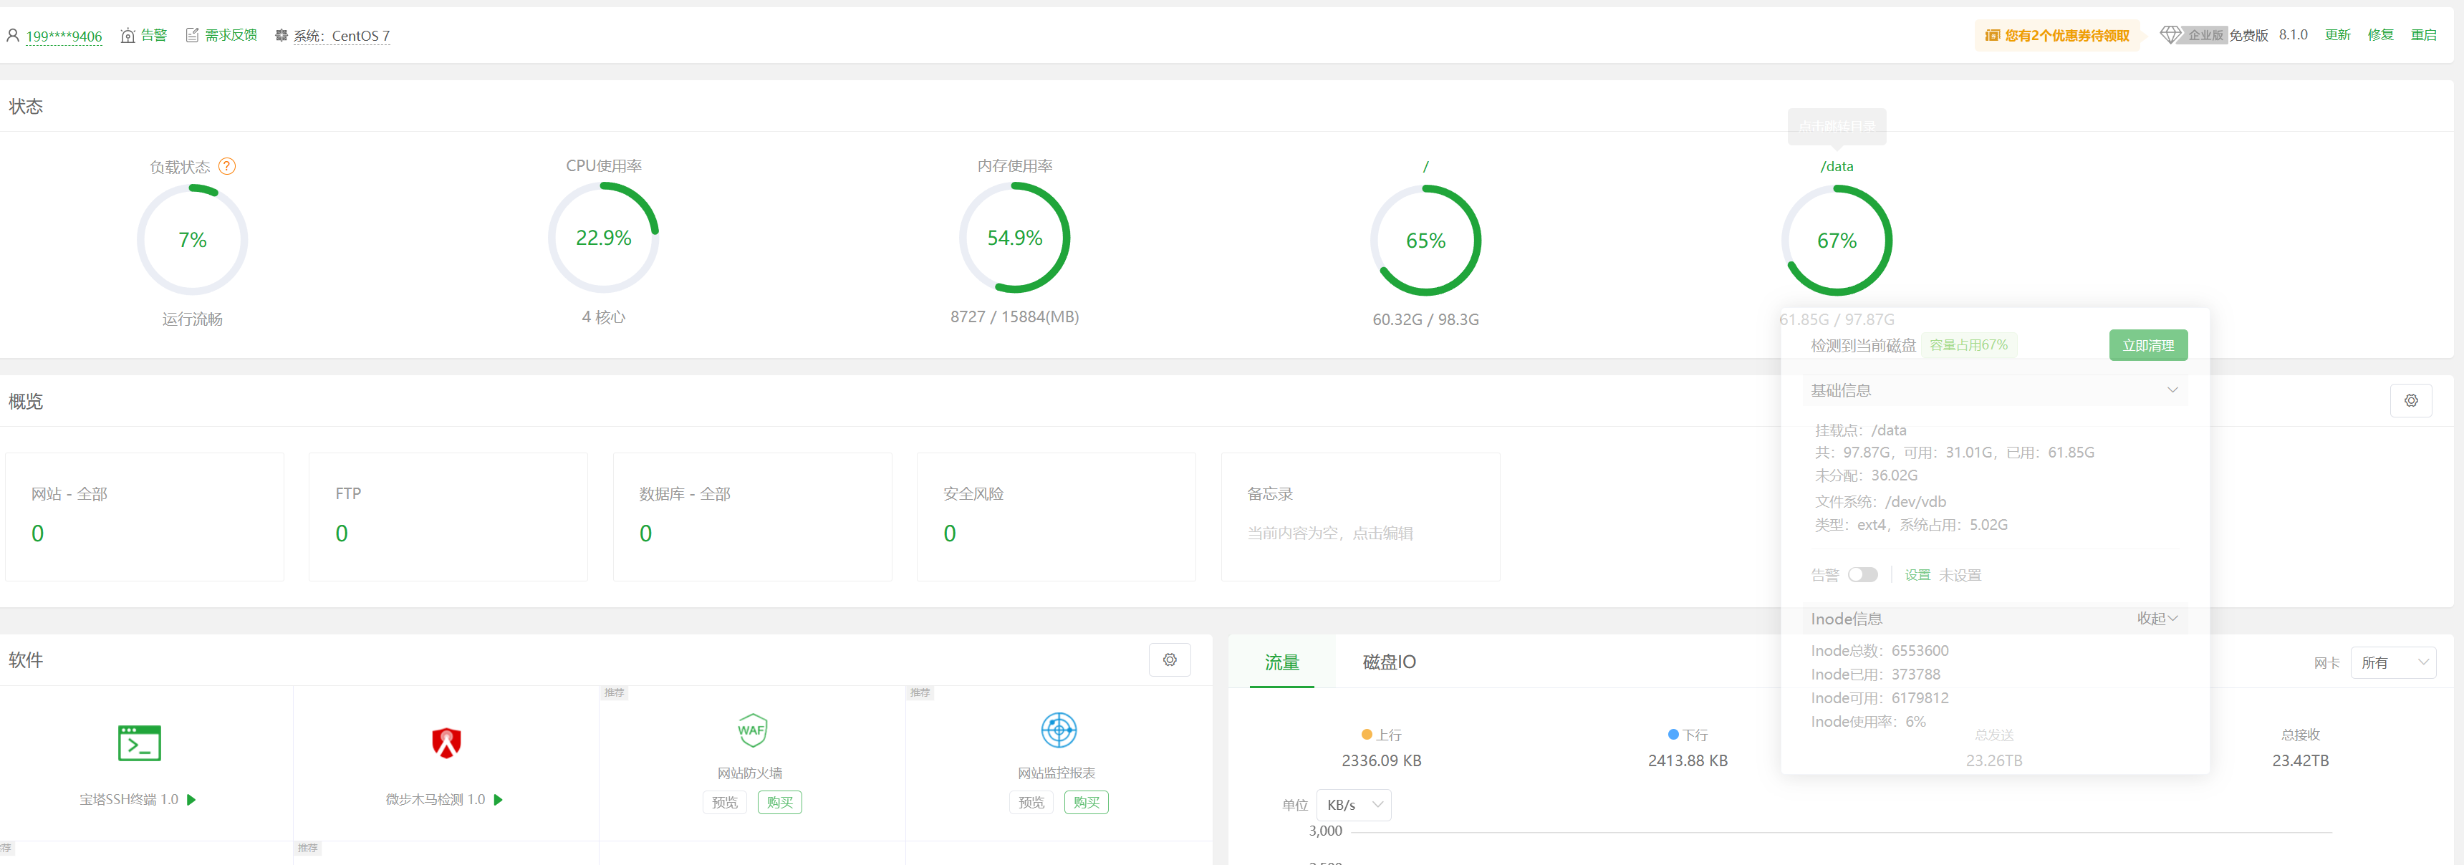The image size is (2464, 865).
Task: Click the 需求反馈 link
Action: point(231,35)
